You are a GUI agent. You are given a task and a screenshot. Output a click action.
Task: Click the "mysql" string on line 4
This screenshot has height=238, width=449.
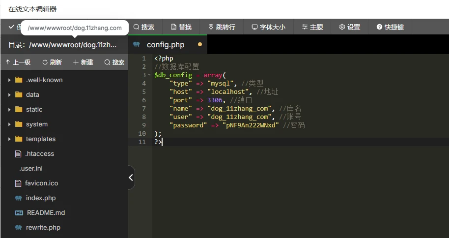point(221,84)
